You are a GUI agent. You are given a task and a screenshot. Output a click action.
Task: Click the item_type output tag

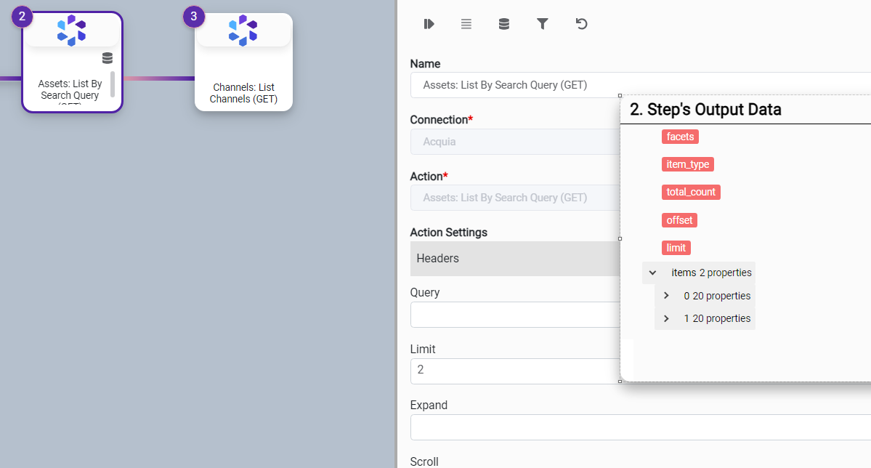[x=687, y=164]
